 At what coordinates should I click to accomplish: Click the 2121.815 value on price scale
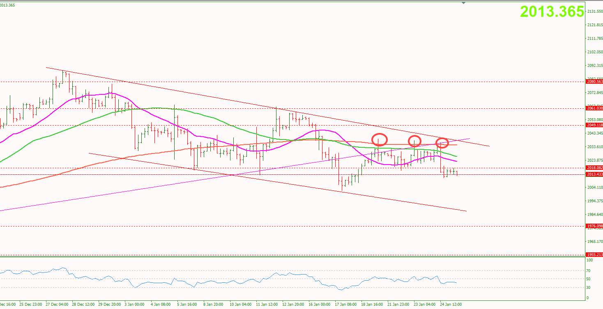(x=595, y=25)
